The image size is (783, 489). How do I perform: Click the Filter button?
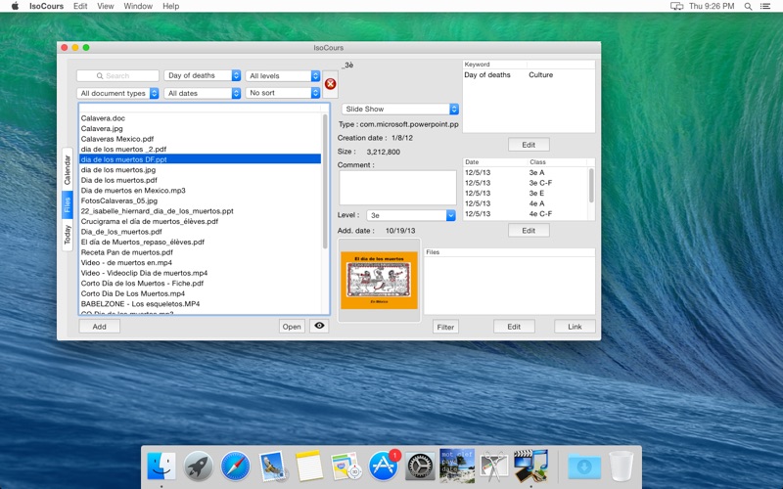tap(445, 327)
